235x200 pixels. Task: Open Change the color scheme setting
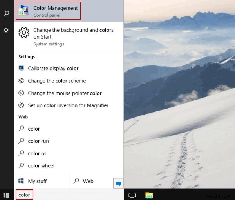69,81
